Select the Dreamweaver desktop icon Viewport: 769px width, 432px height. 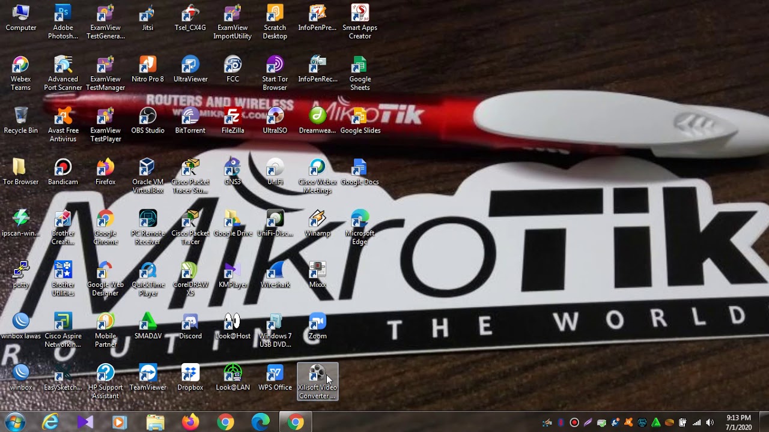[x=317, y=121]
